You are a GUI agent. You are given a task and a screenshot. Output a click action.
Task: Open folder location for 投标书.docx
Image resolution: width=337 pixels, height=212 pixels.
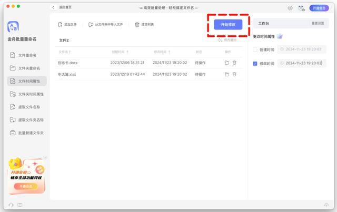pyautogui.click(x=227, y=62)
